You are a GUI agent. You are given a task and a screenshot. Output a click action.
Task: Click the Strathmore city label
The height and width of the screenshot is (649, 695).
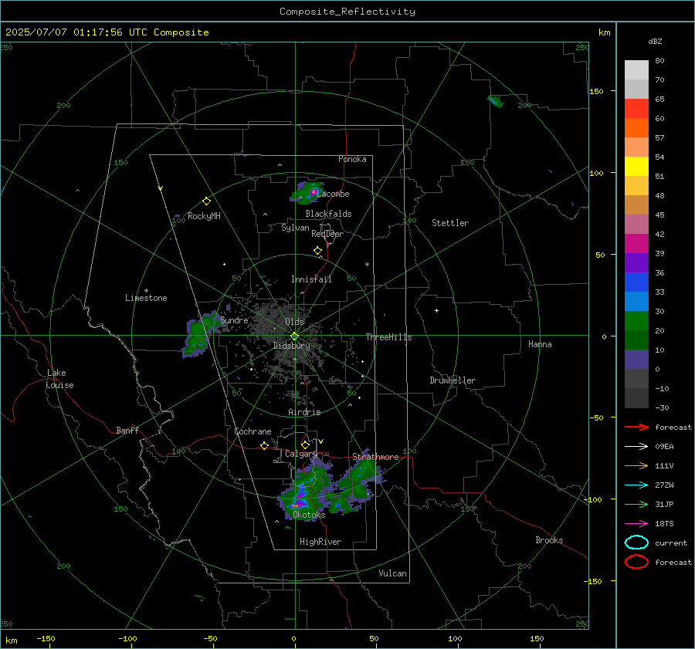click(375, 457)
